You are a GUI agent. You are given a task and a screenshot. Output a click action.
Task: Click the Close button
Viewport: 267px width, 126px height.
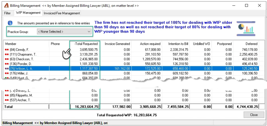pos(254,115)
